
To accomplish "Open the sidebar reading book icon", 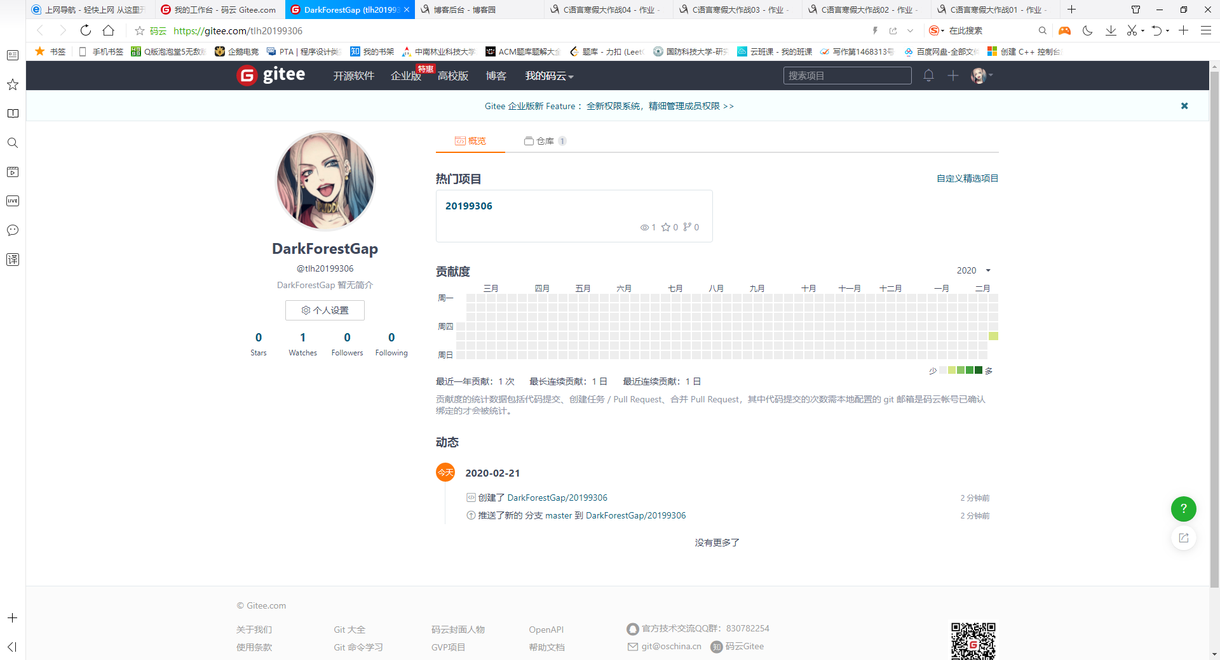I will click(x=13, y=114).
